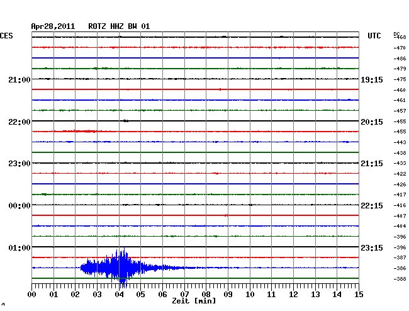The width and height of the screenshot is (409, 311).
Task: Pick minute axis tick label 09
Action: [228, 295]
